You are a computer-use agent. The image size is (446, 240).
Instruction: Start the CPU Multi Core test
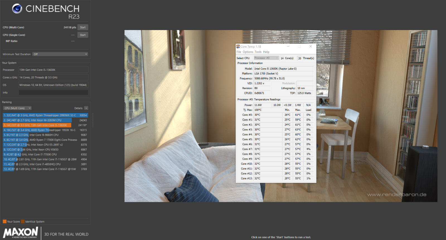pos(83,27)
